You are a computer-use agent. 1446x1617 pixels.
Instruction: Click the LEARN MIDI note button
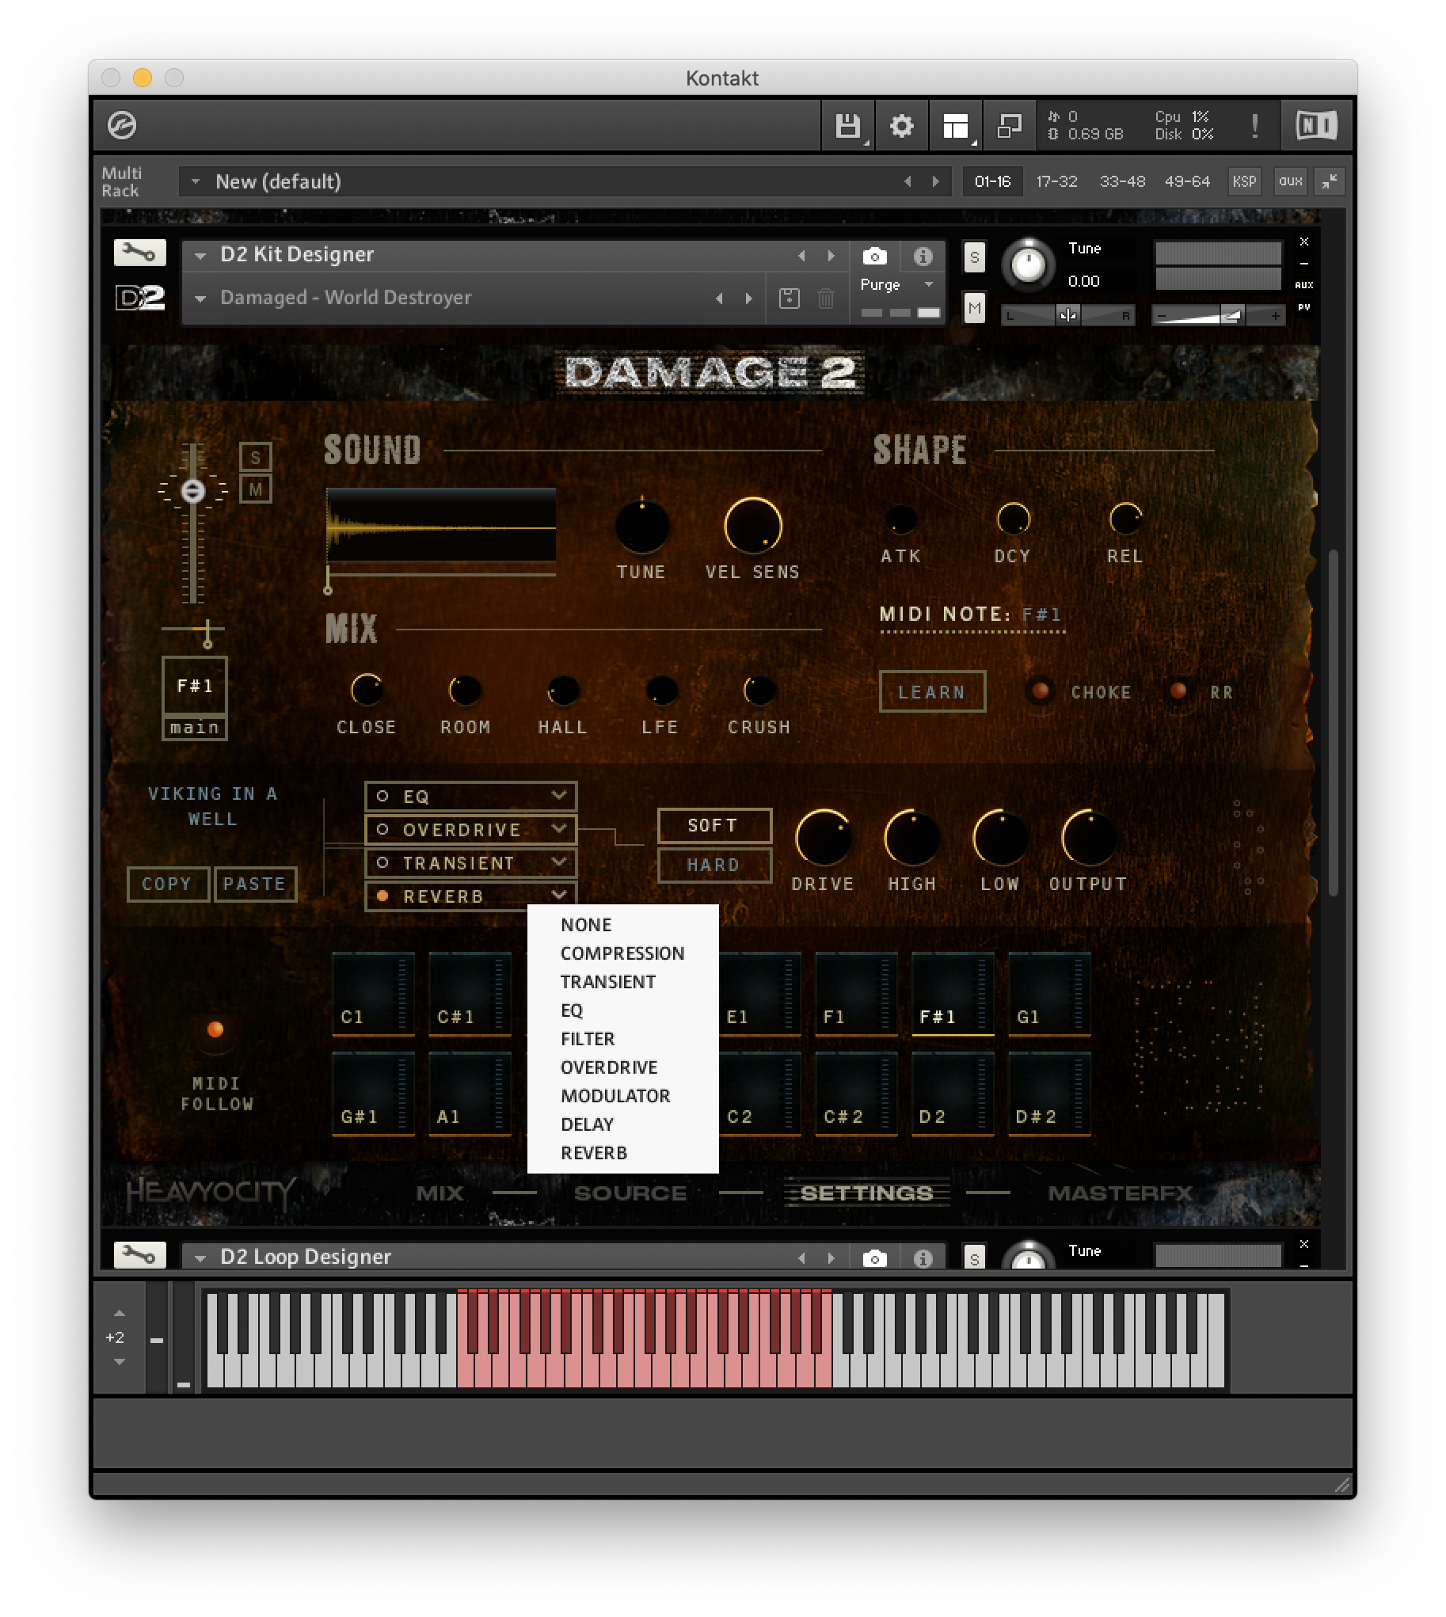click(x=932, y=692)
